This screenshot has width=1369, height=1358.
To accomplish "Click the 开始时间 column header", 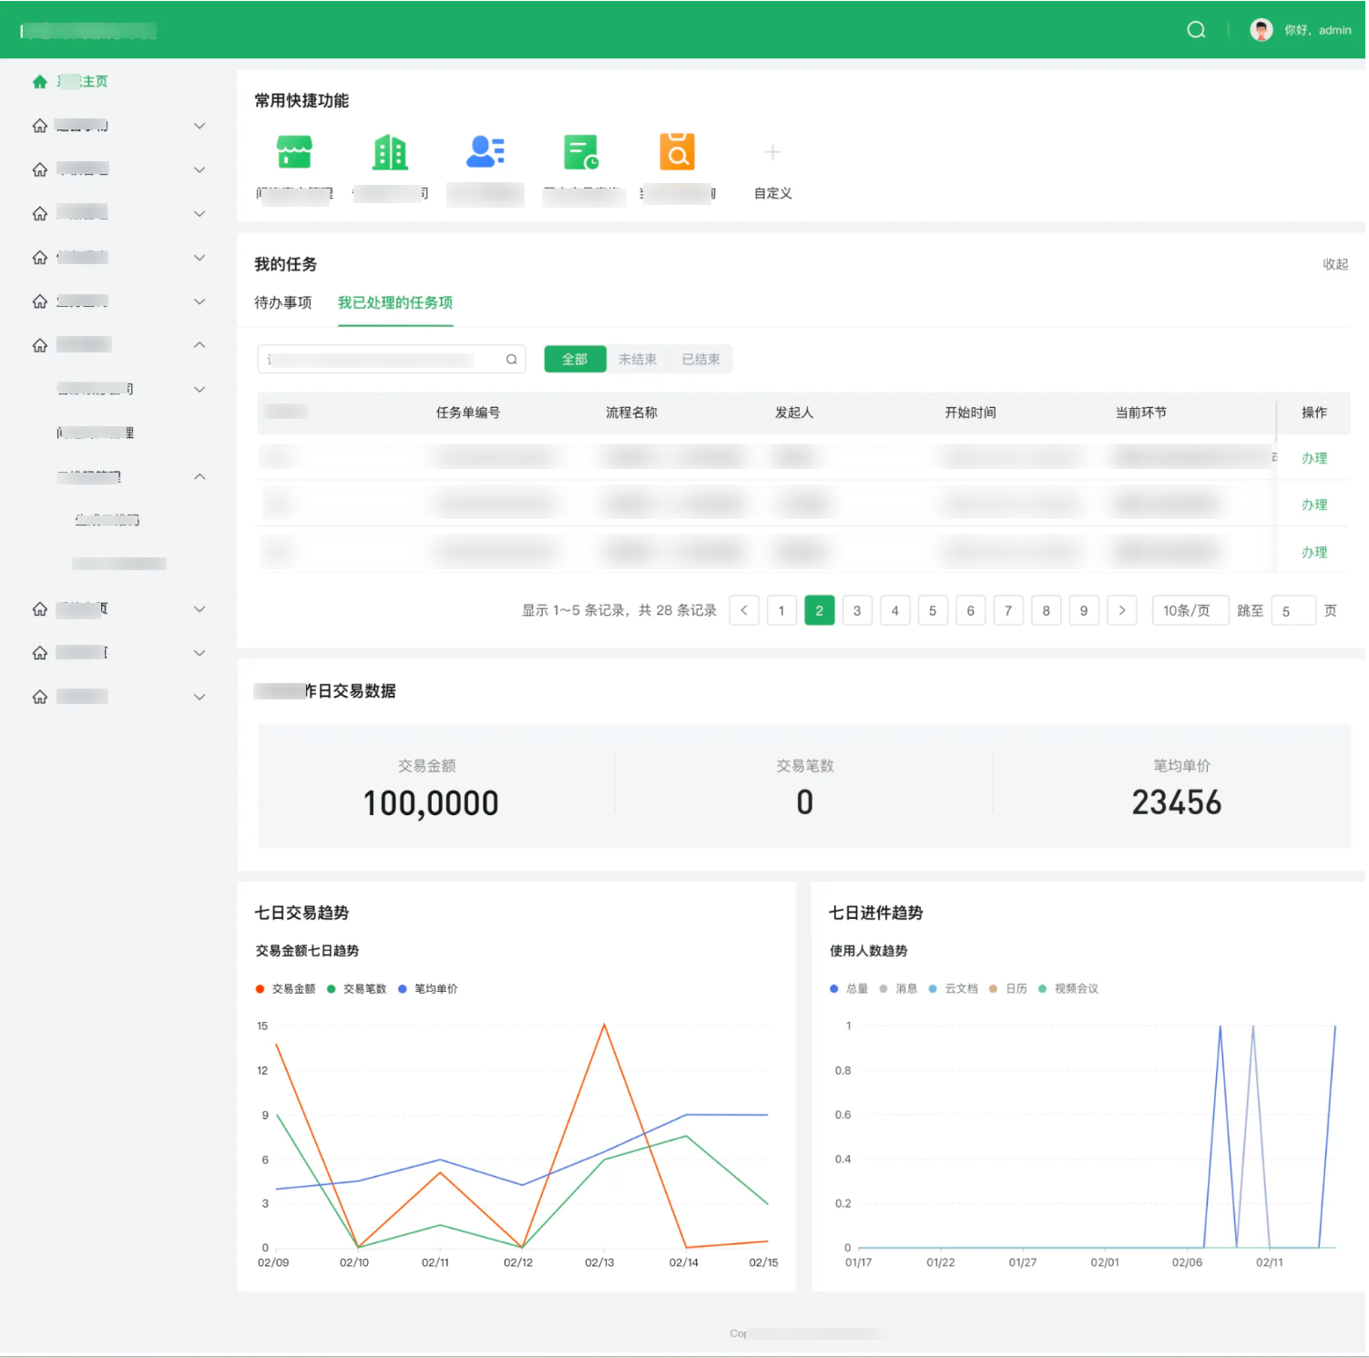I will click(971, 413).
